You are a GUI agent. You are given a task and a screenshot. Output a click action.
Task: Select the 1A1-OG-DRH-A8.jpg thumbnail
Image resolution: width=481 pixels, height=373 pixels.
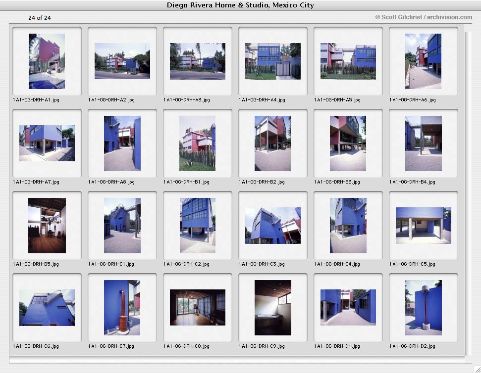coord(122,143)
